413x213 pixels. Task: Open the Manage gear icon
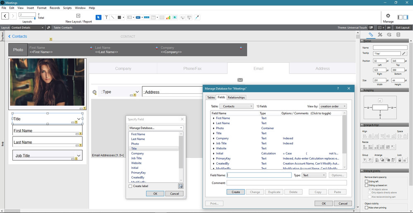click(x=388, y=16)
